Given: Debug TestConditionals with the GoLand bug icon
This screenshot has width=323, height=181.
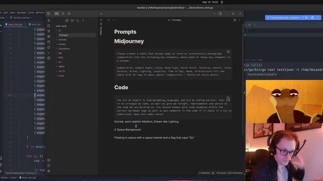Looking at the screenshot, I should [x=312, y=18].
